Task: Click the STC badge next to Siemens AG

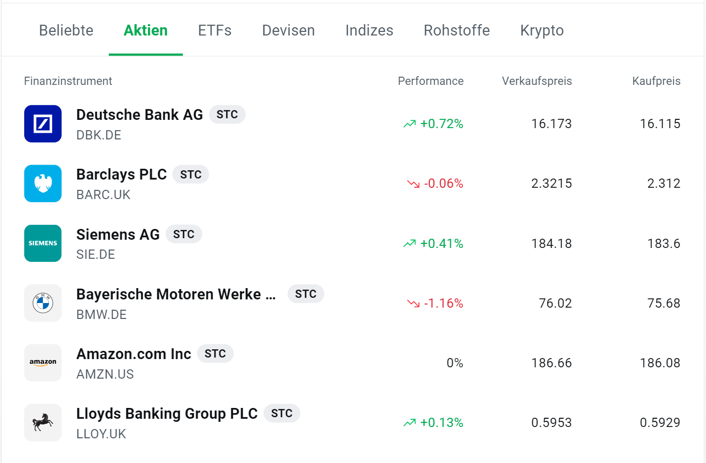Action: (184, 234)
